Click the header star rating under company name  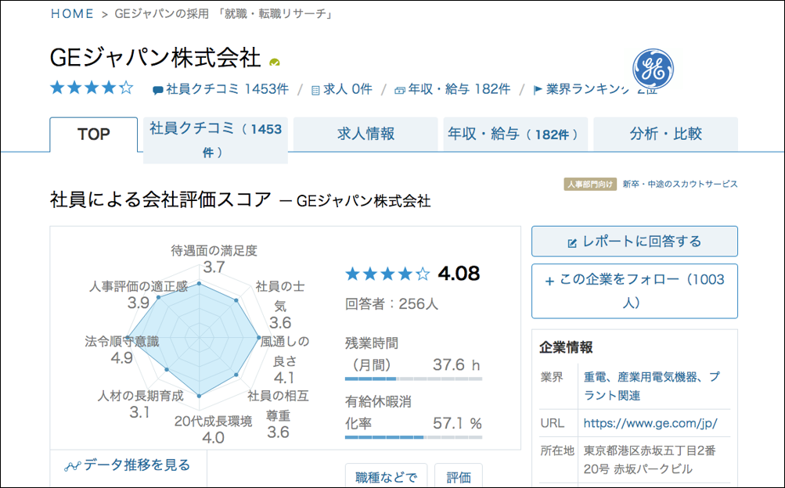click(92, 88)
